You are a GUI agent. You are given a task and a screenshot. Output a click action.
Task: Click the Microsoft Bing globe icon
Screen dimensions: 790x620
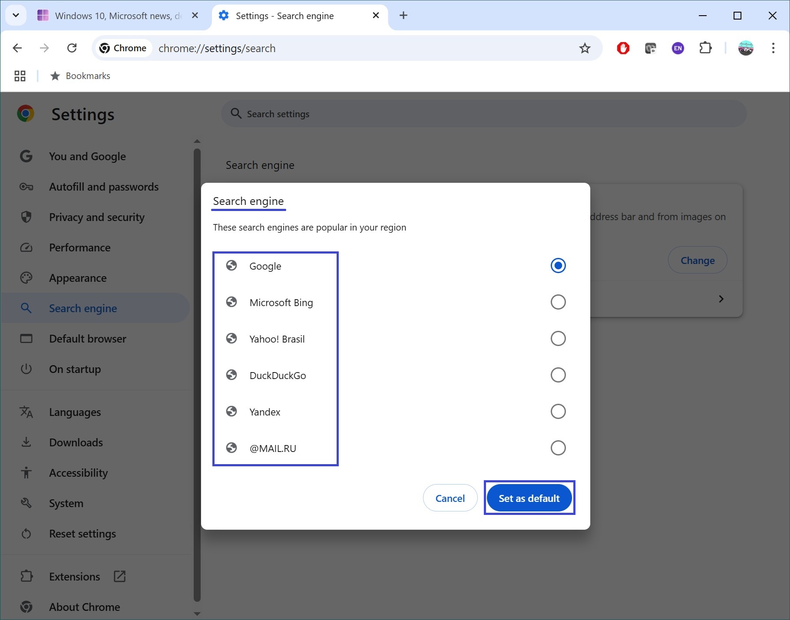click(x=231, y=302)
